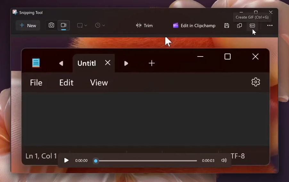Screen dimensions: 289x182
Task: Click the Create GIF icon
Action: [252, 26]
